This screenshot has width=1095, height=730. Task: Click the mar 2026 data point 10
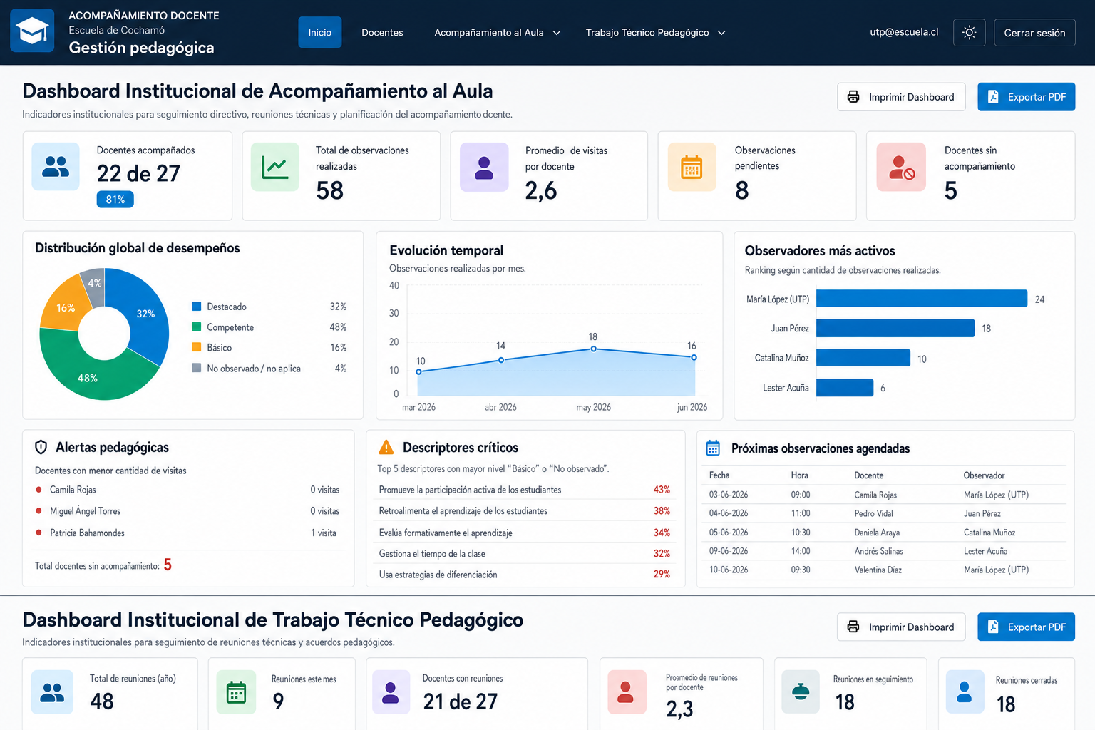click(x=418, y=371)
